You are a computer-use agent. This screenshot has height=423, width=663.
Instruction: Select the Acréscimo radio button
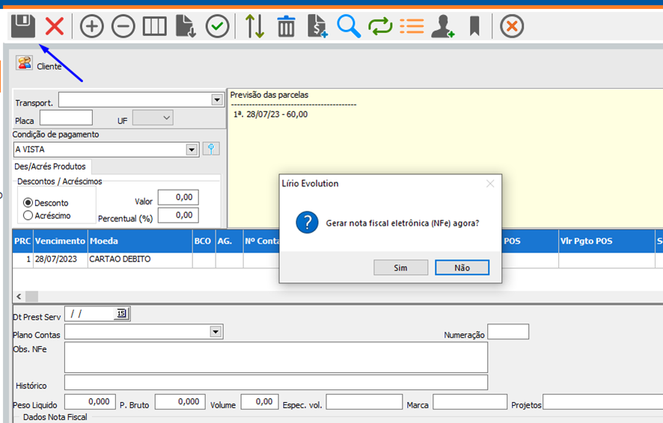[x=28, y=215]
